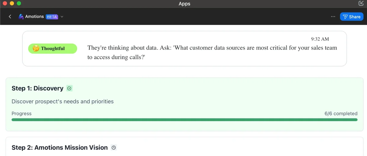
Task: Click Discover prospect's needs and priorities text
Action: pyautogui.click(x=62, y=101)
